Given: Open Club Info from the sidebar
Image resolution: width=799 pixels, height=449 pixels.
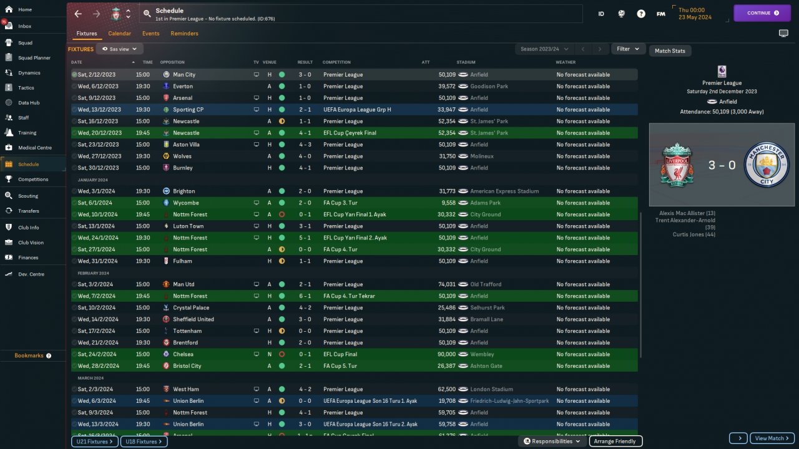Looking at the screenshot, I should (33, 228).
